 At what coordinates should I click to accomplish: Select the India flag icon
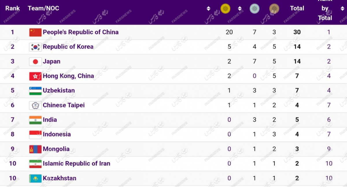[35, 120]
